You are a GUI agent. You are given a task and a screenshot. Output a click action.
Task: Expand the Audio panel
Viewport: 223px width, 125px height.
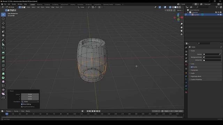[193, 73]
